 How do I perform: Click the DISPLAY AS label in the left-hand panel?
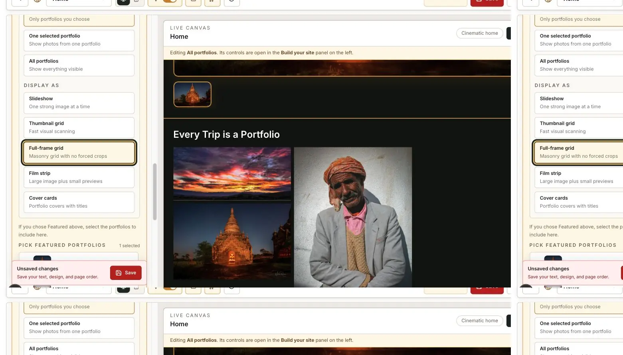click(x=41, y=85)
